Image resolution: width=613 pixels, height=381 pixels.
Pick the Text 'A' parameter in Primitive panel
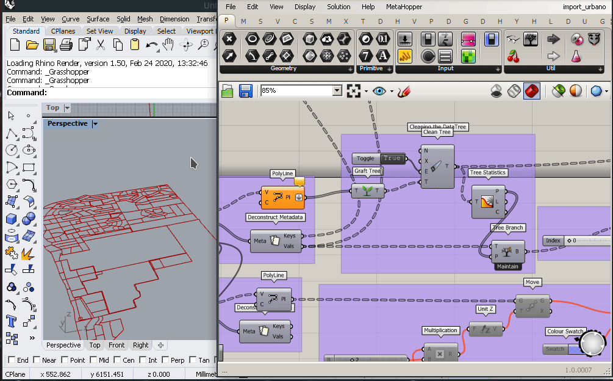[x=383, y=56]
